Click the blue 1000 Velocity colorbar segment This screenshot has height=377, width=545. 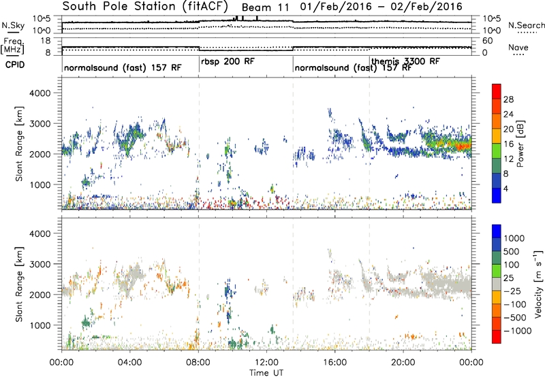(x=497, y=231)
